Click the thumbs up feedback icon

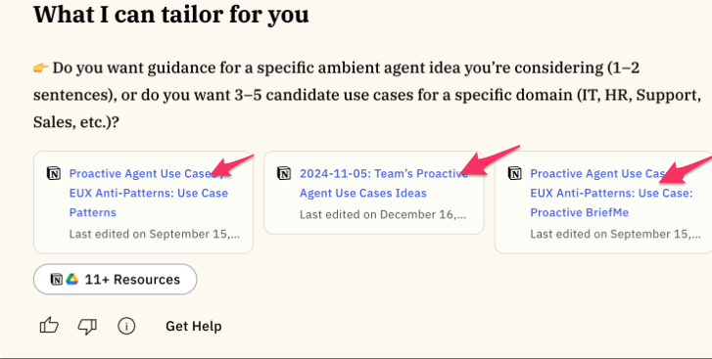49,326
